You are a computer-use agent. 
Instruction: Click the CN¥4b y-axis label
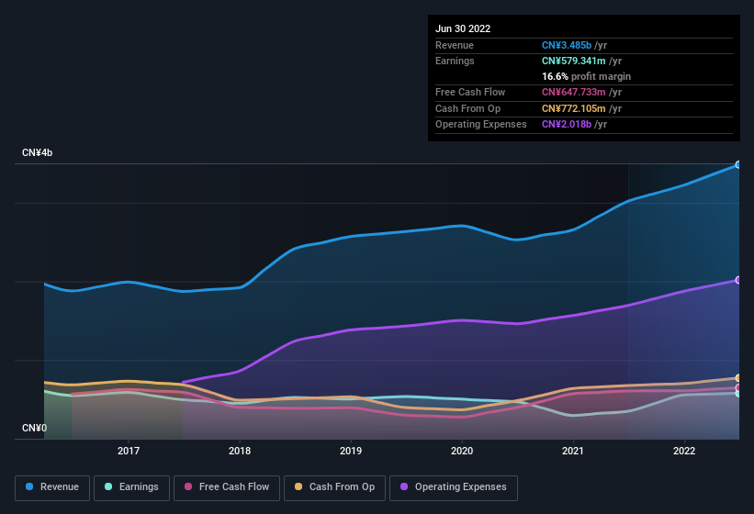[38, 152]
